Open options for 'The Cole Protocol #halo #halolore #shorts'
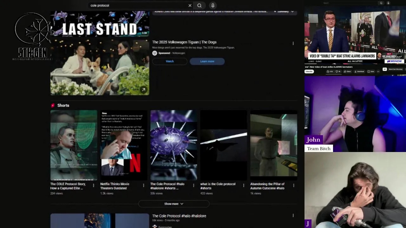The image size is (406, 228). 193,186
